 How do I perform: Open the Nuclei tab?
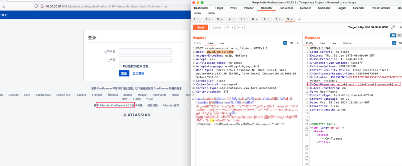pyautogui.click(x=211, y=13)
